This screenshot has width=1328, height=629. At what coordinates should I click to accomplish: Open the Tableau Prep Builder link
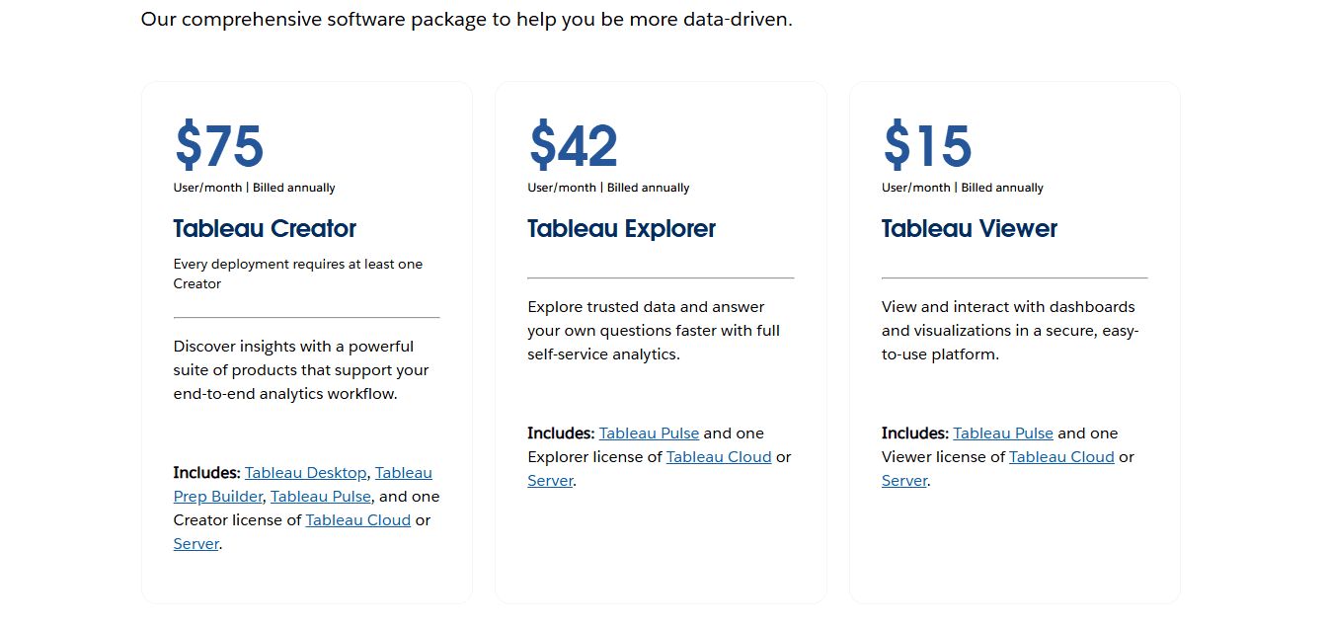[x=217, y=496]
